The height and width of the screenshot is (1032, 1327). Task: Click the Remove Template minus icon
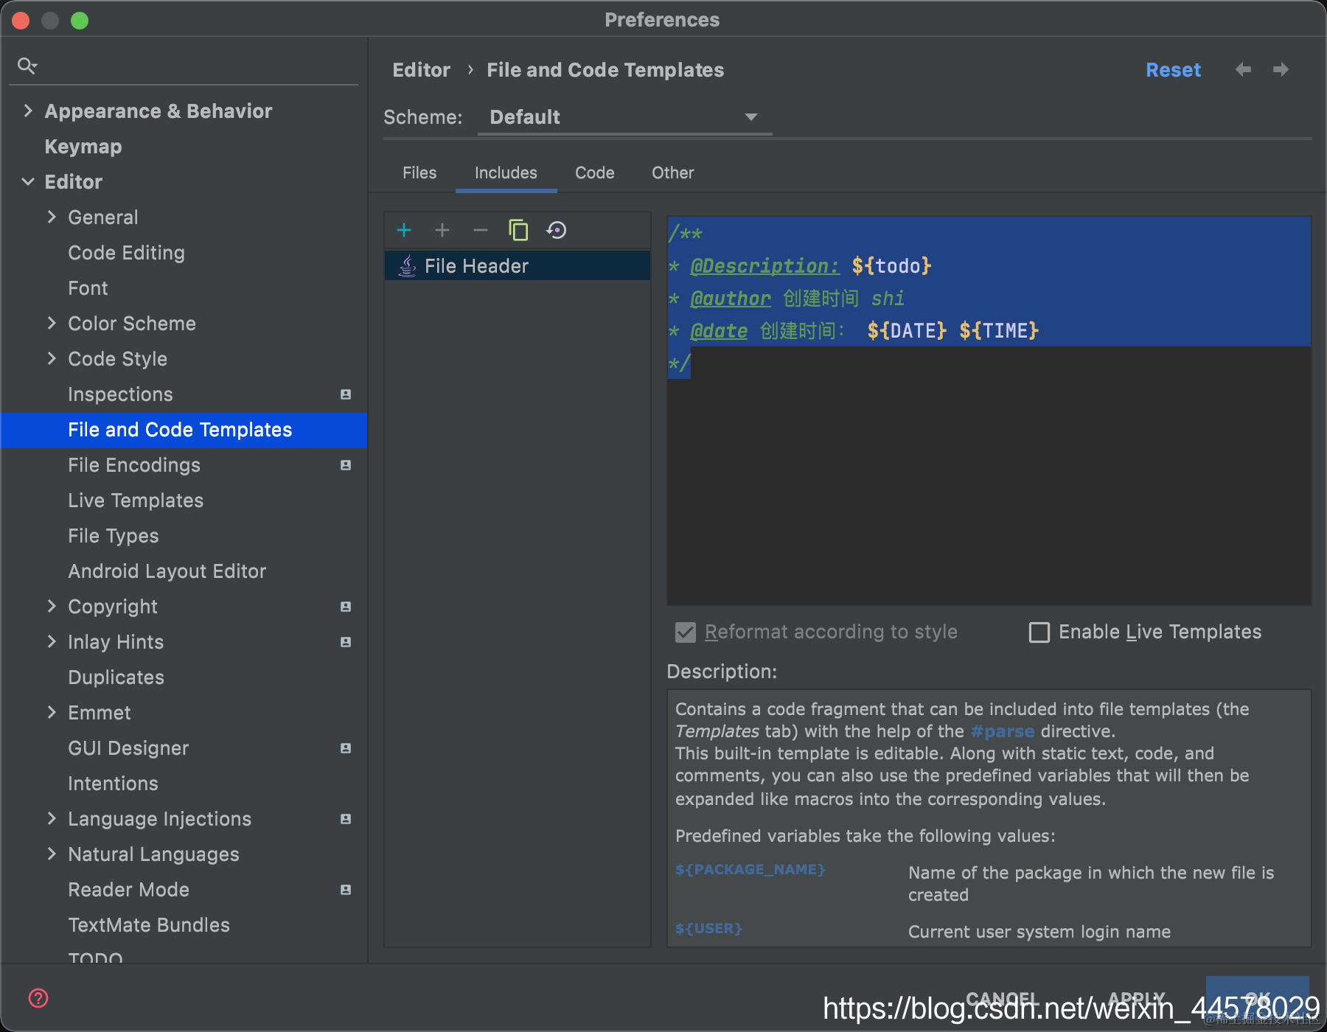(481, 230)
